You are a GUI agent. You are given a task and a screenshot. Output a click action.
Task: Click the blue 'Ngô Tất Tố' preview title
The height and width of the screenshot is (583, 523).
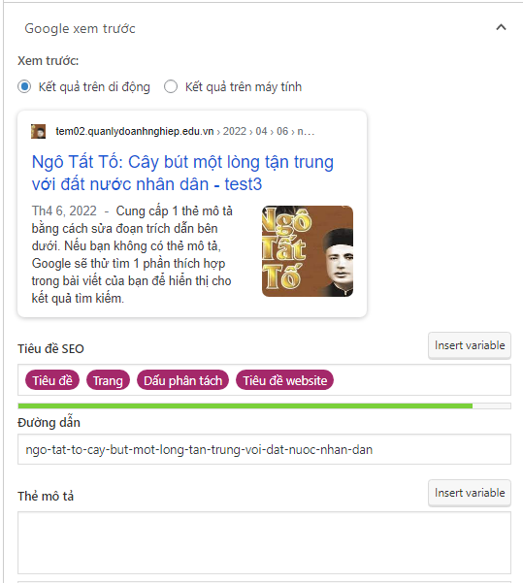182,173
